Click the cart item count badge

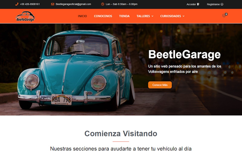coord(226,14)
